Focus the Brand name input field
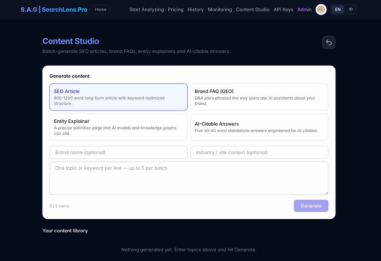The height and width of the screenshot is (261, 381). click(119, 152)
